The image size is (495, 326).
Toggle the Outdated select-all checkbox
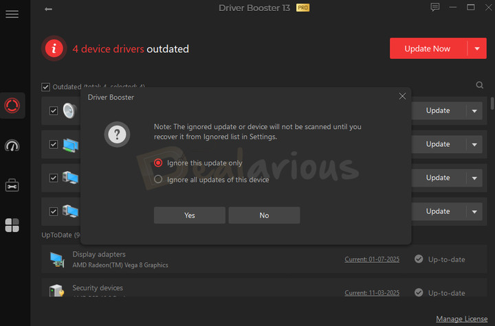coord(45,87)
